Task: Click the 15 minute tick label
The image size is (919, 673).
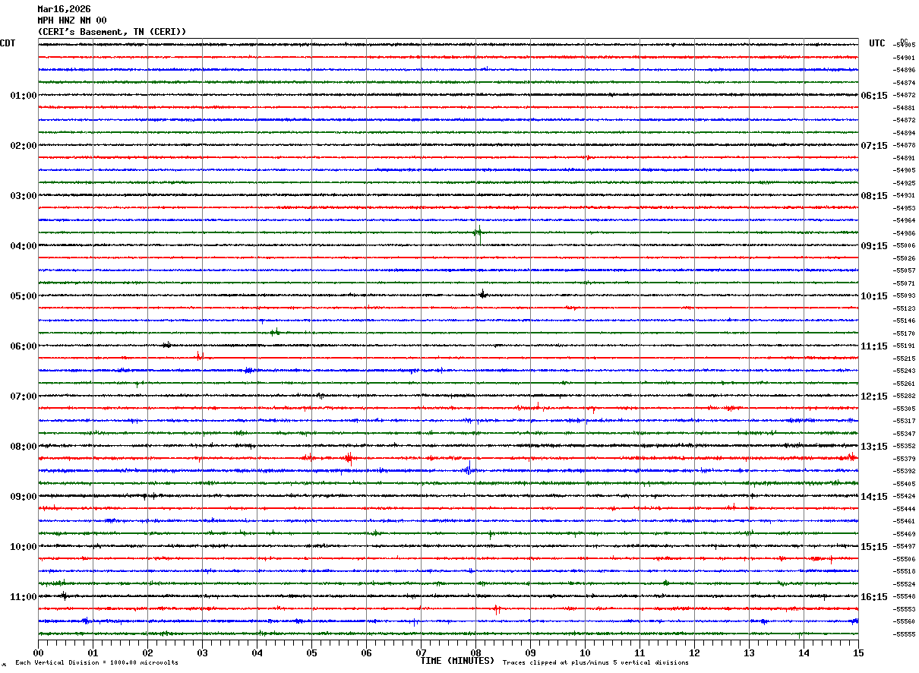Action: [x=858, y=652]
